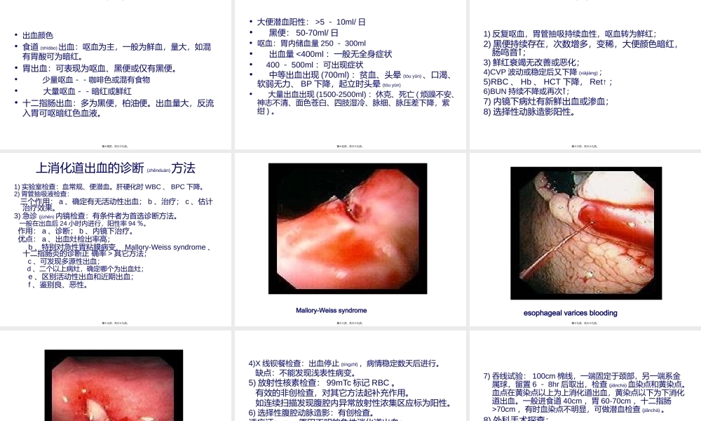Click the caption text 'esophageal varices bleeding'
701x421 pixels.
pos(570,313)
